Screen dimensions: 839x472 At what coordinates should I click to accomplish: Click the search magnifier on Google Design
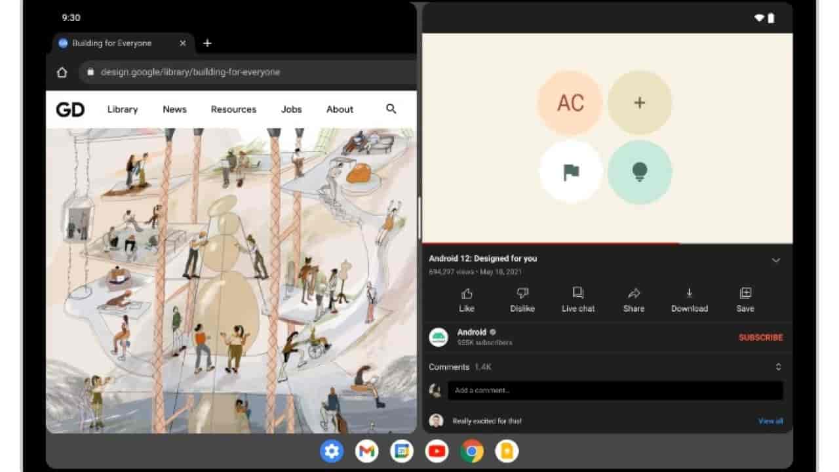[x=391, y=109]
